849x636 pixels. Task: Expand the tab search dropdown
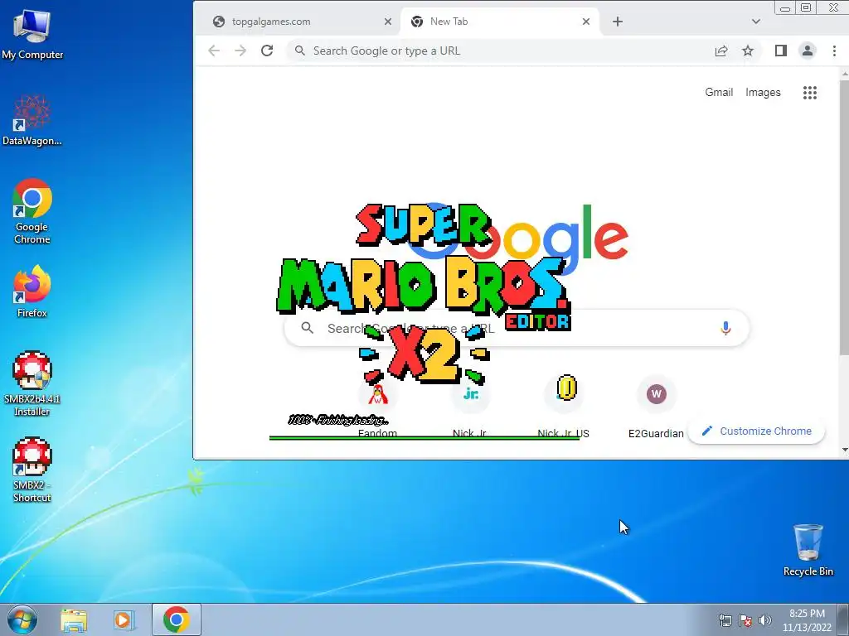(756, 22)
